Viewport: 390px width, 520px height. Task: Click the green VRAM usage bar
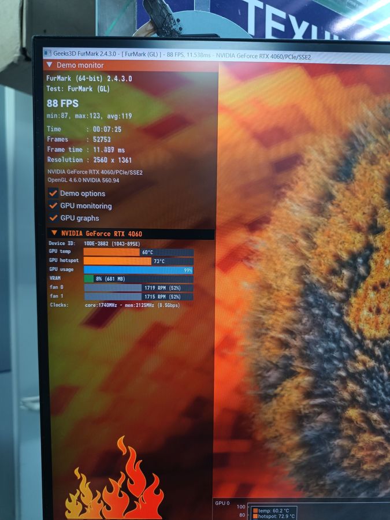(x=89, y=279)
